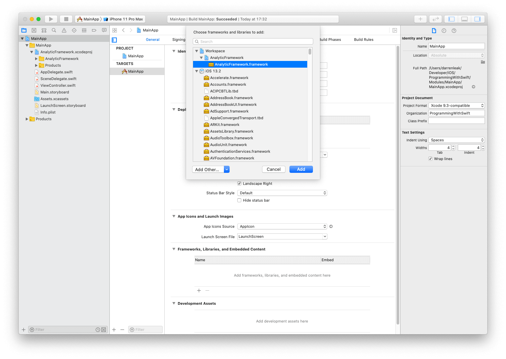506x359 pixels.
Task: Click the AppIcon go-to arrow
Action: point(331,226)
